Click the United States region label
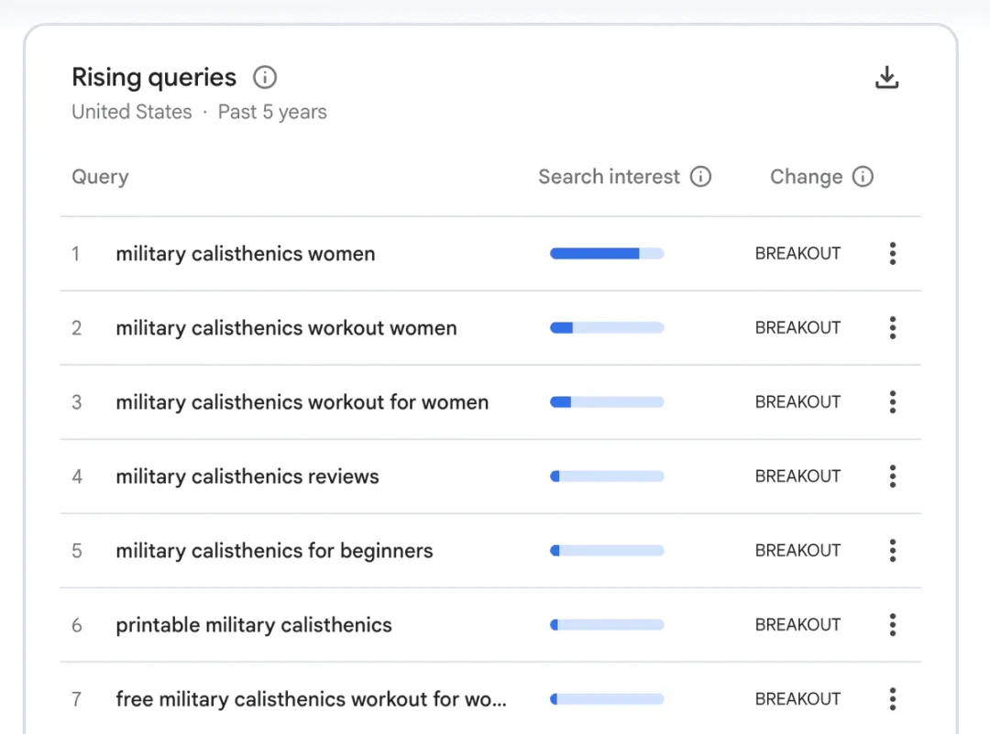 [x=131, y=112]
